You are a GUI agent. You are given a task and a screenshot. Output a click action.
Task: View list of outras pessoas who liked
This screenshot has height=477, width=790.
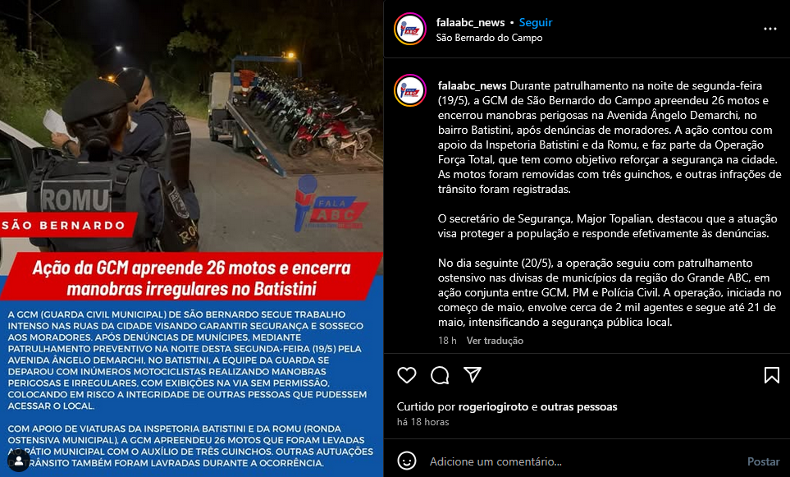[579, 406]
